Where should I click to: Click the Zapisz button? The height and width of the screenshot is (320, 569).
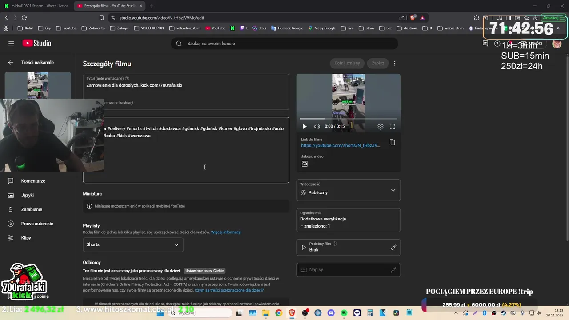378,63
